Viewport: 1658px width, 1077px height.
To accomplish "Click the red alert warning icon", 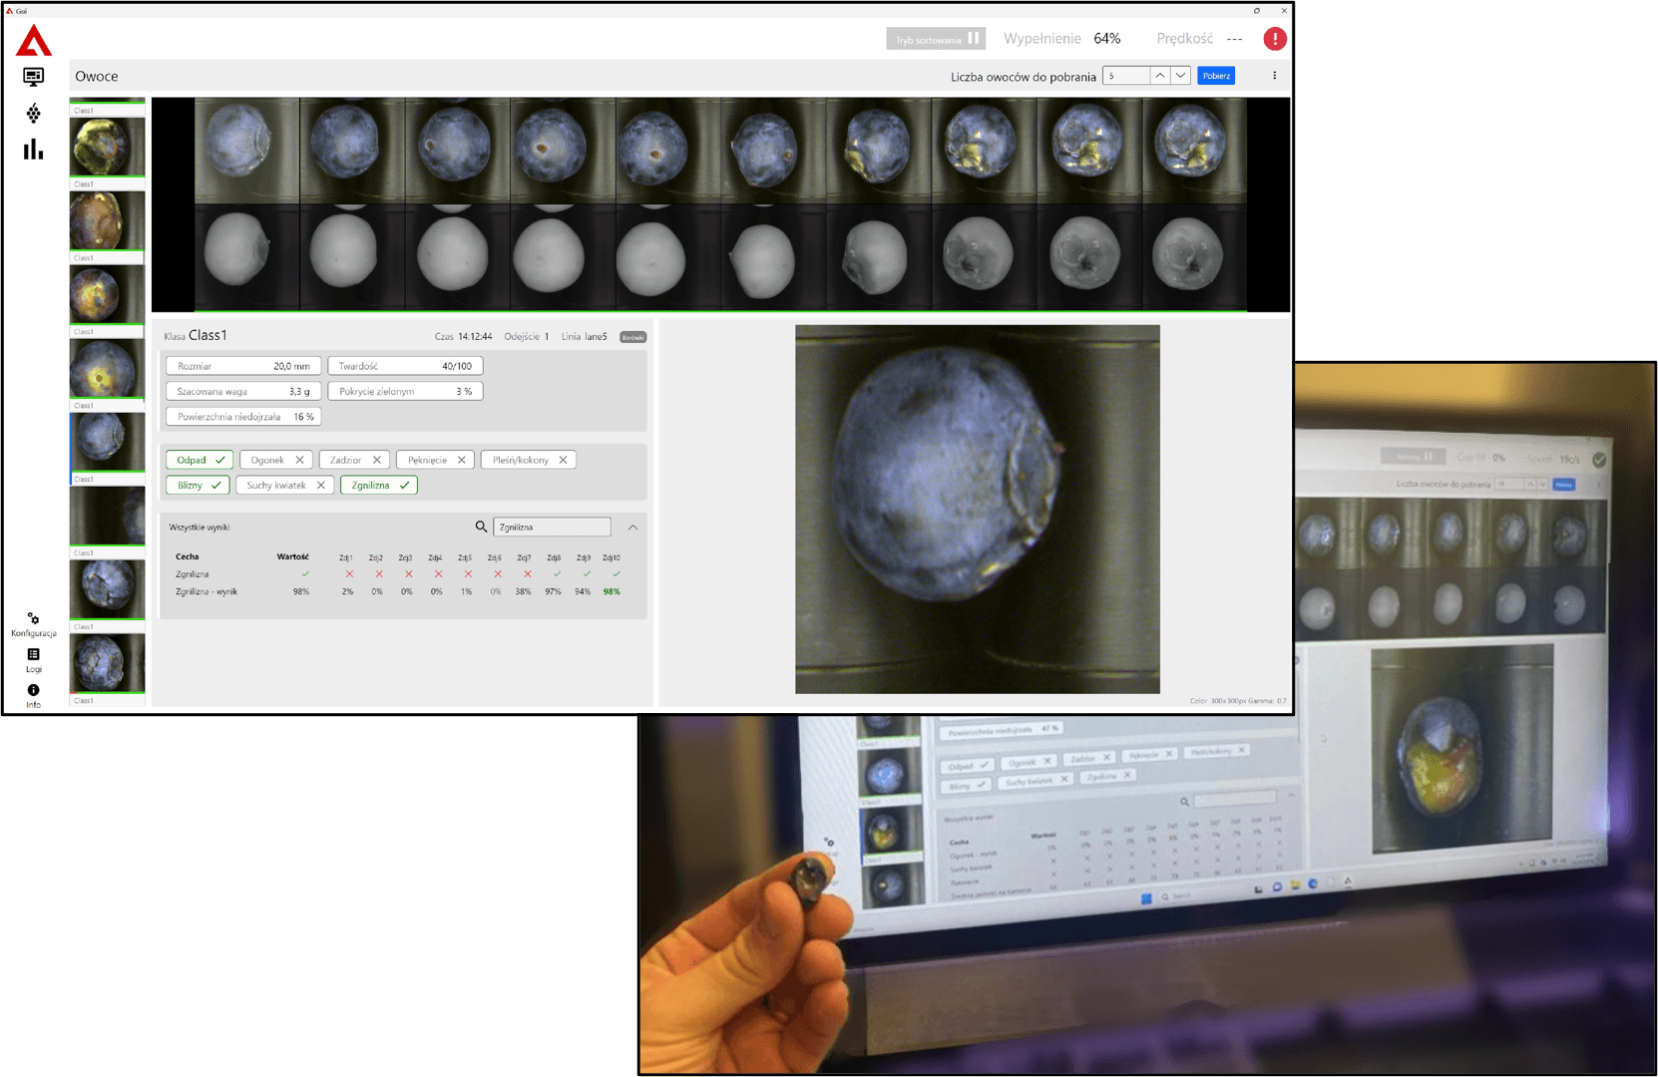I will (1274, 39).
